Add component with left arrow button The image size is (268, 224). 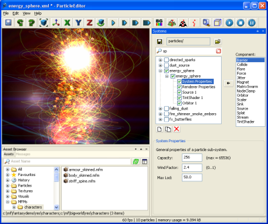pyautogui.click(x=228, y=83)
